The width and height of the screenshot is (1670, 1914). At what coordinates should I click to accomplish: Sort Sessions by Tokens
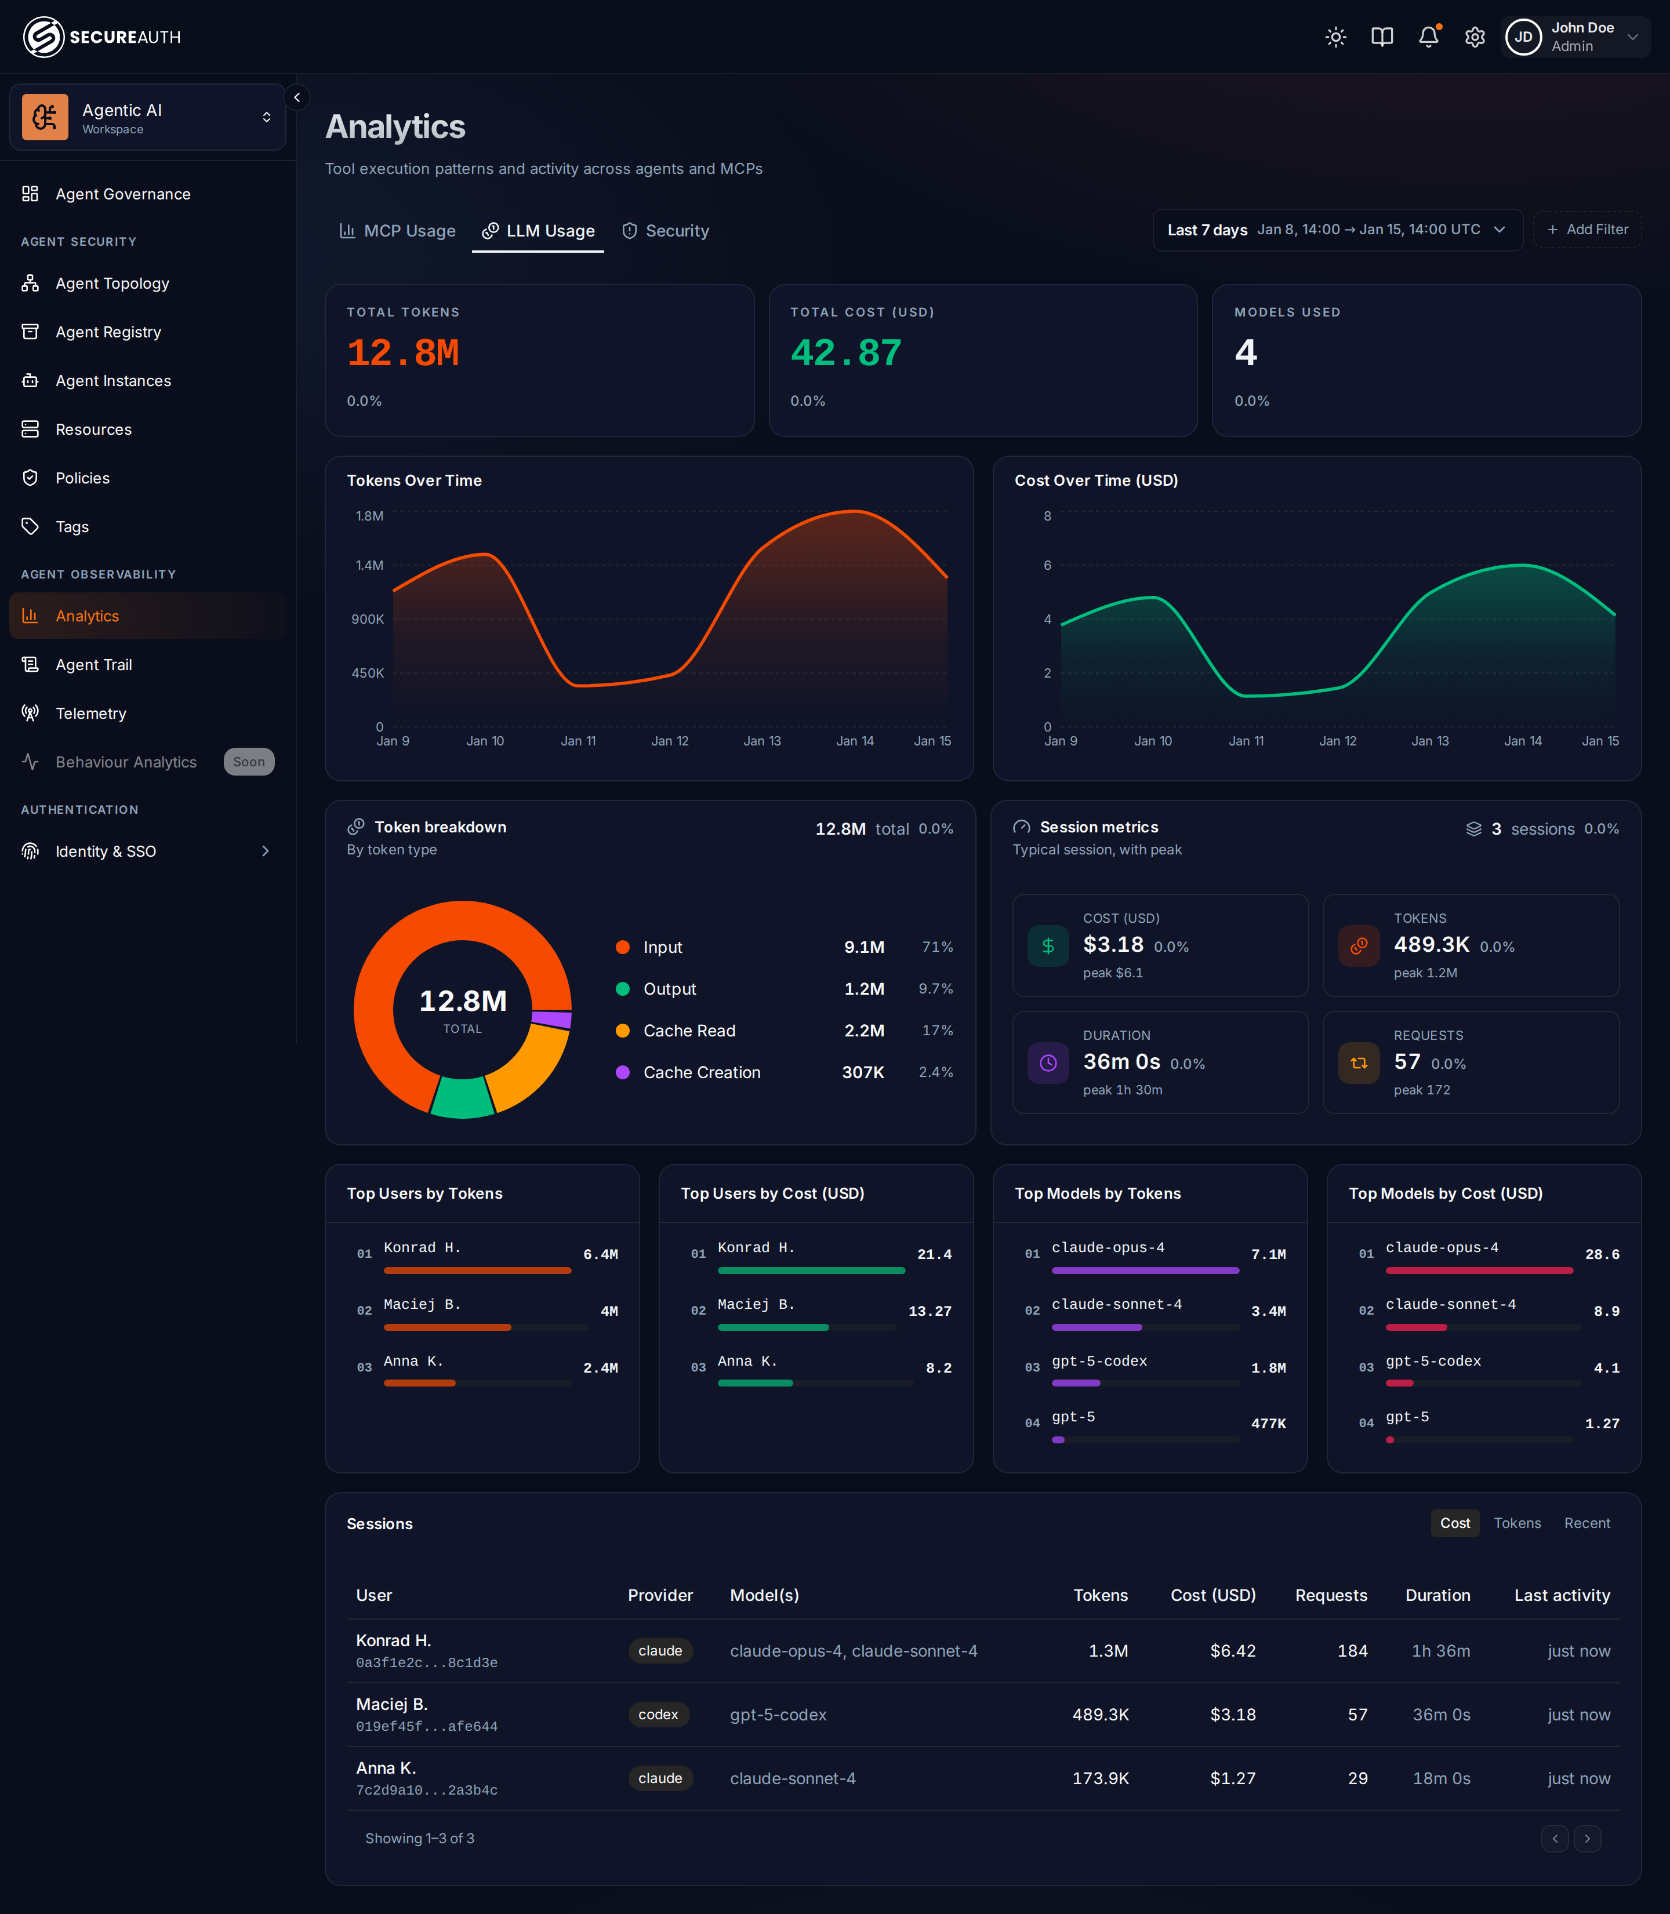click(1517, 1524)
